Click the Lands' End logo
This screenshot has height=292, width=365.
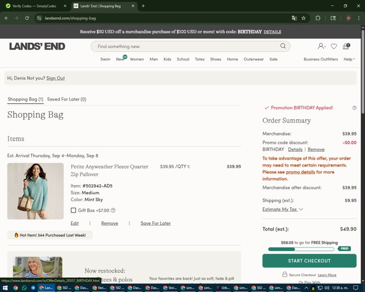coord(37,46)
